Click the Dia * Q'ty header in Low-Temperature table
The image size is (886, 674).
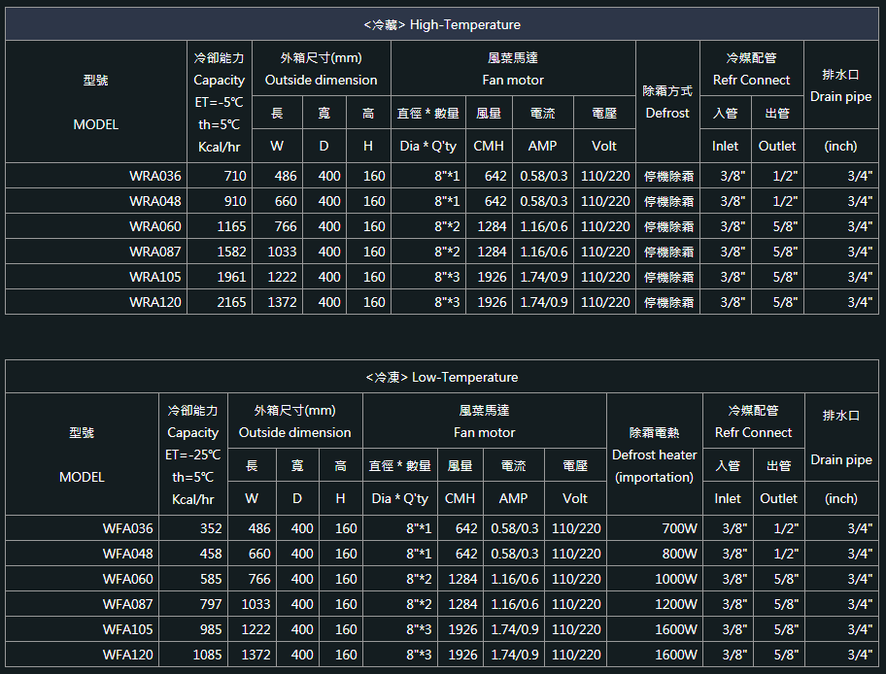tap(400, 498)
